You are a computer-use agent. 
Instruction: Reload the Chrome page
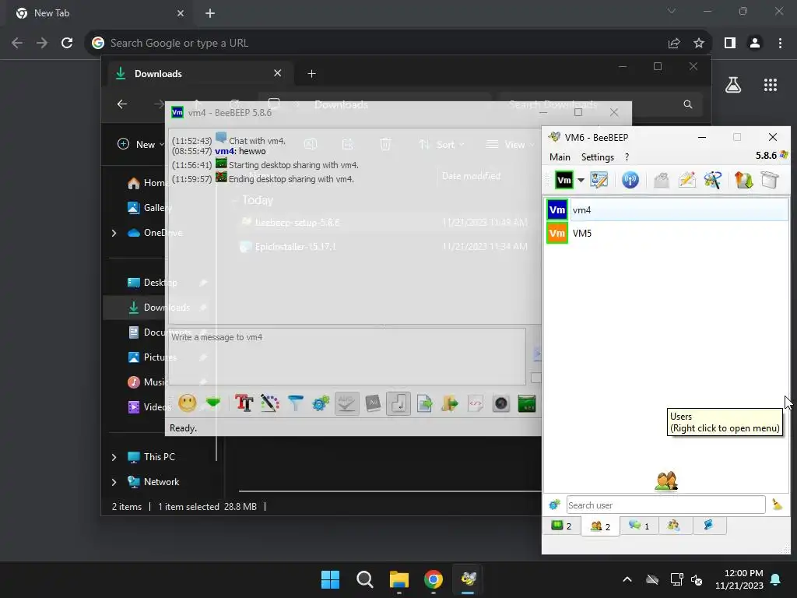coord(67,44)
